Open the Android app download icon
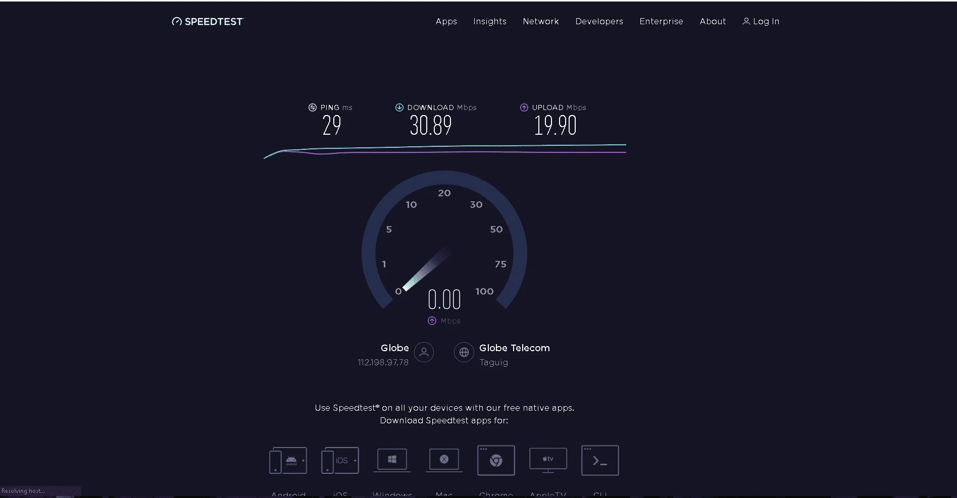Viewport: 957px width, 498px height. pos(288,460)
